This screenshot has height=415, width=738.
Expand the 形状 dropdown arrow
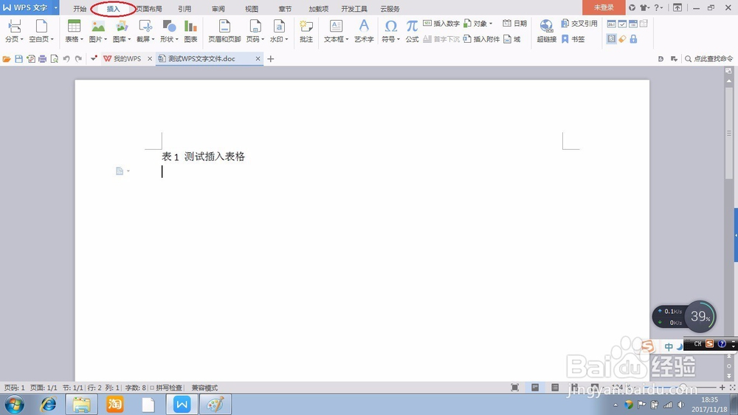[x=177, y=40]
